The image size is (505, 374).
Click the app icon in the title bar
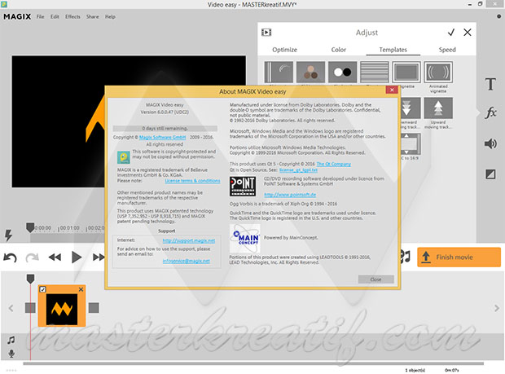pos(4,4)
